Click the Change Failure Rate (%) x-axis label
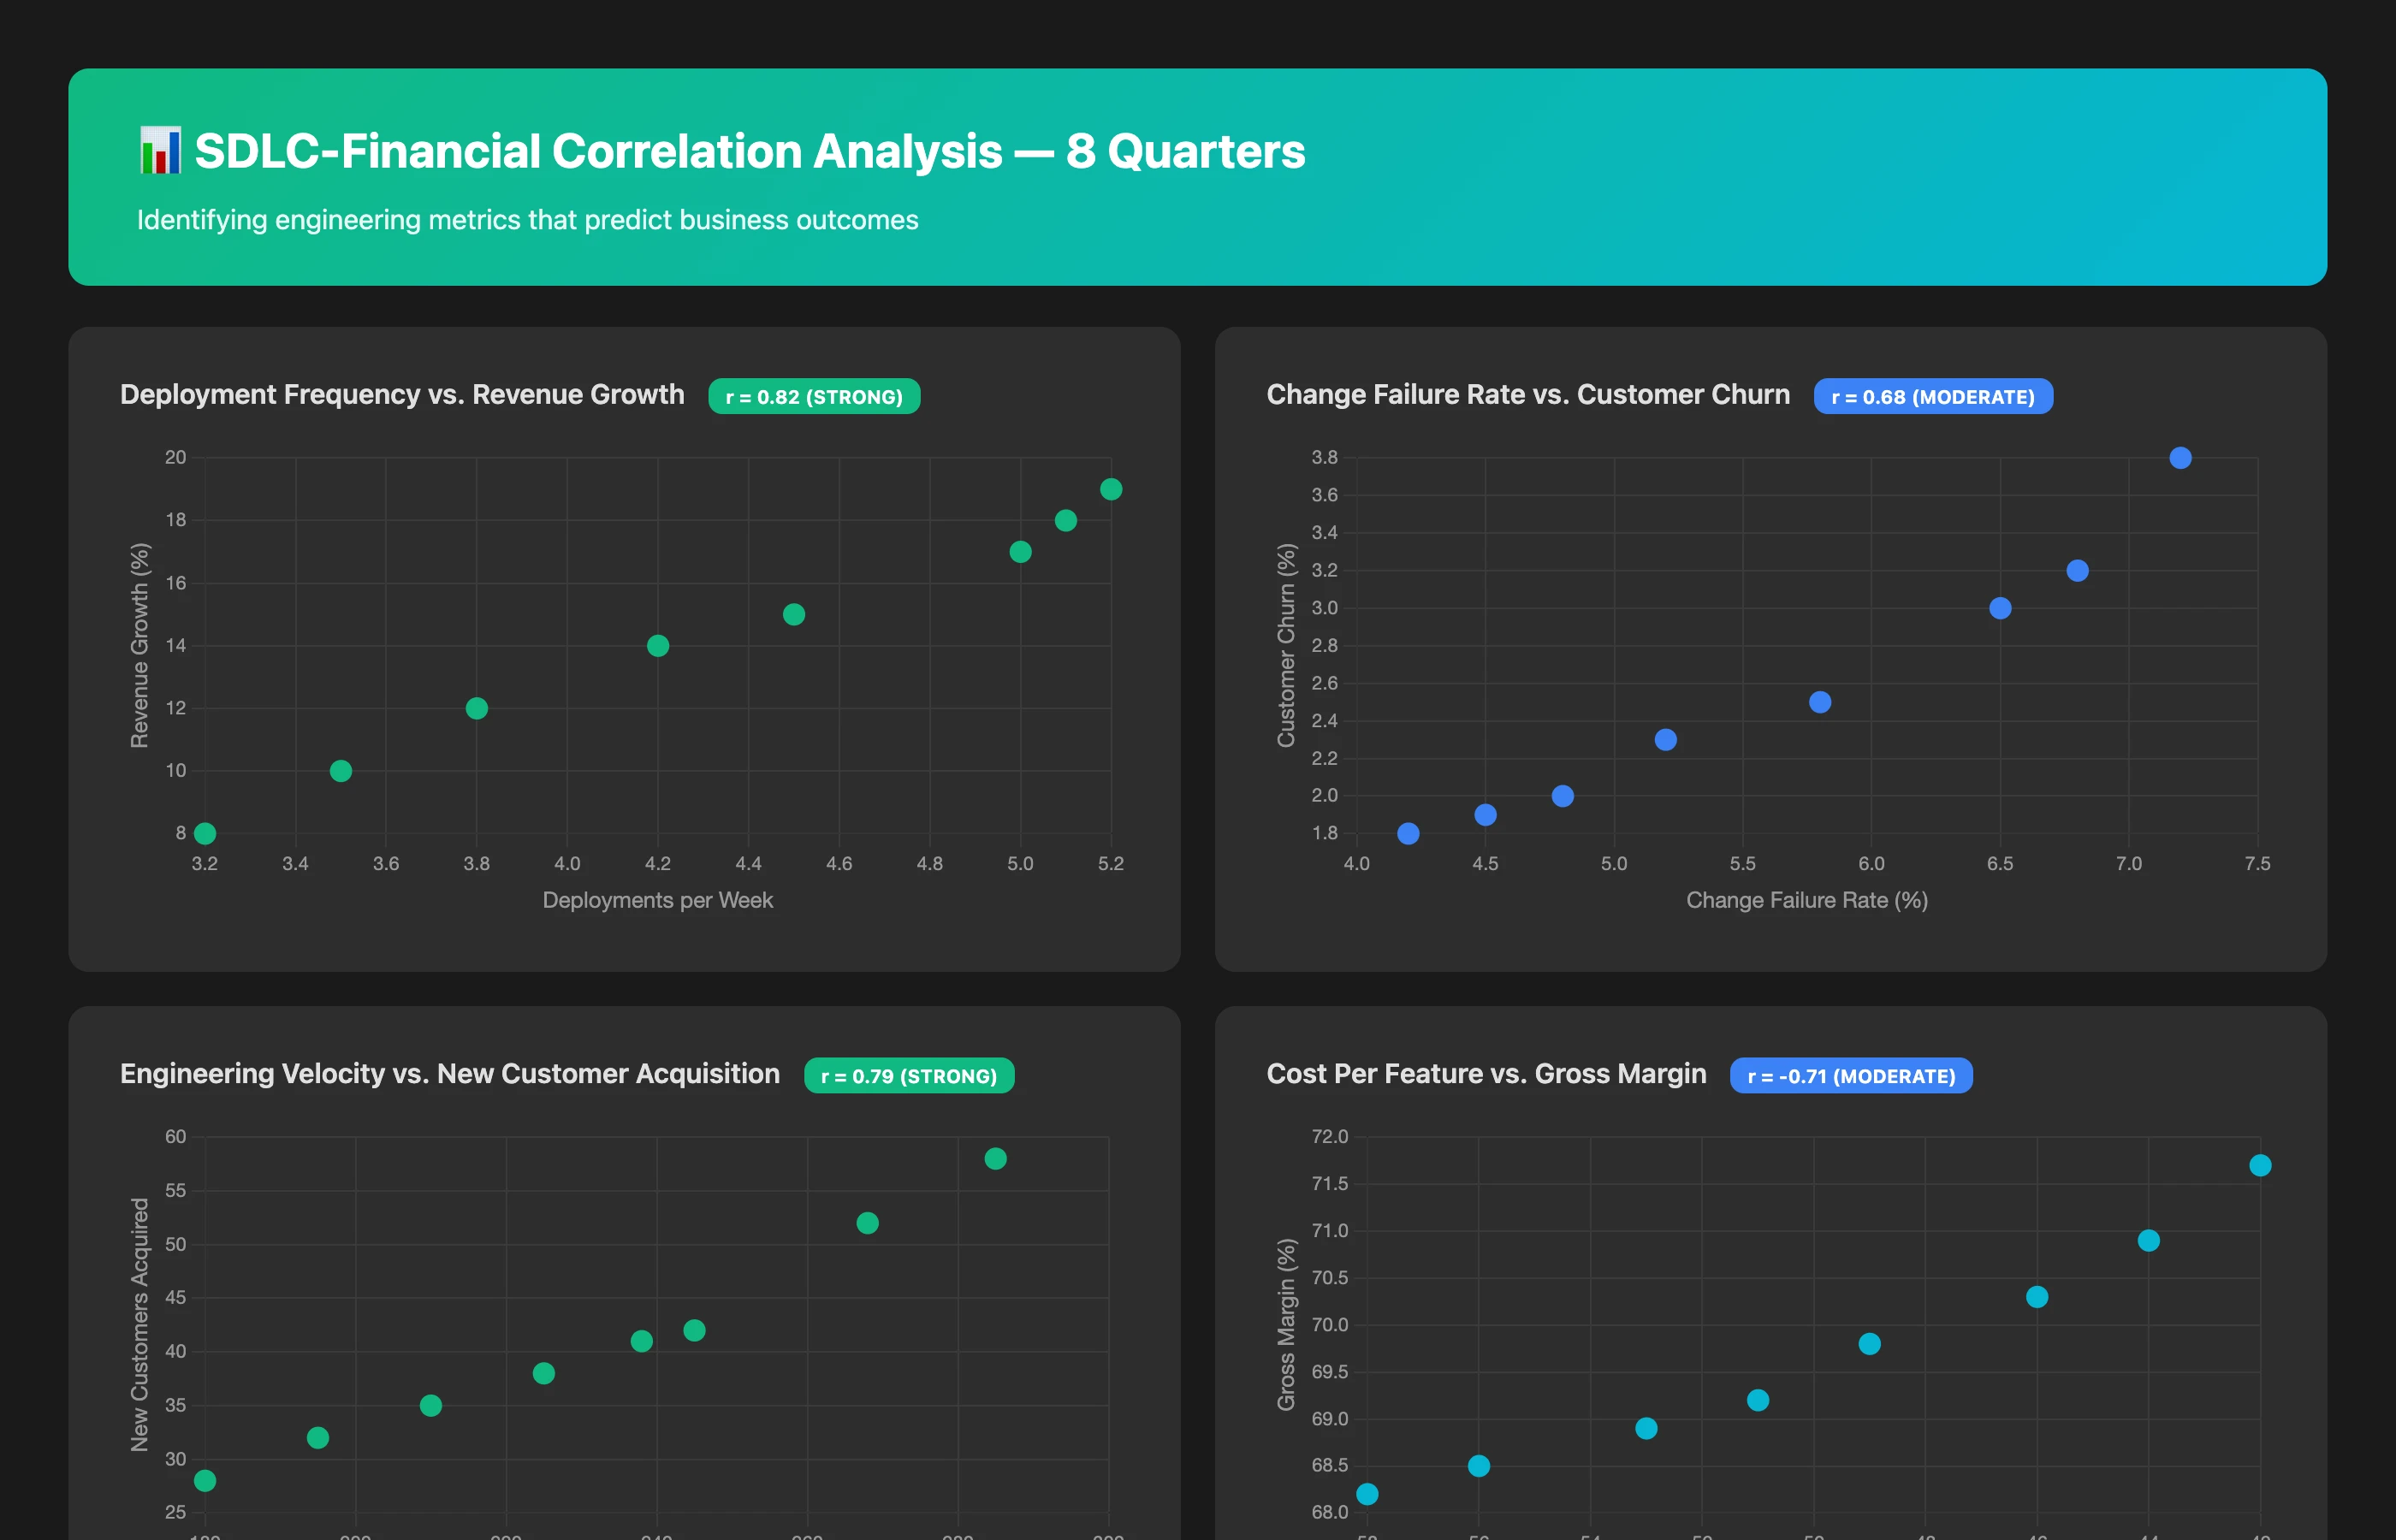Viewport: 2396px width, 1540px height. (x=1807, y=900)
